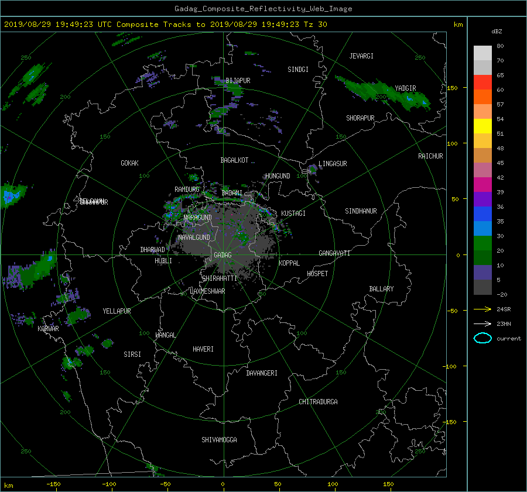
Task: Select the BIJAPUR city label
Action: click(238, 81)
